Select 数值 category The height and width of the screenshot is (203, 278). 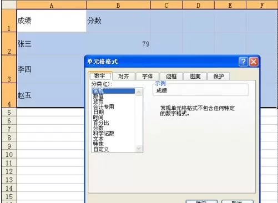[114, 96]
